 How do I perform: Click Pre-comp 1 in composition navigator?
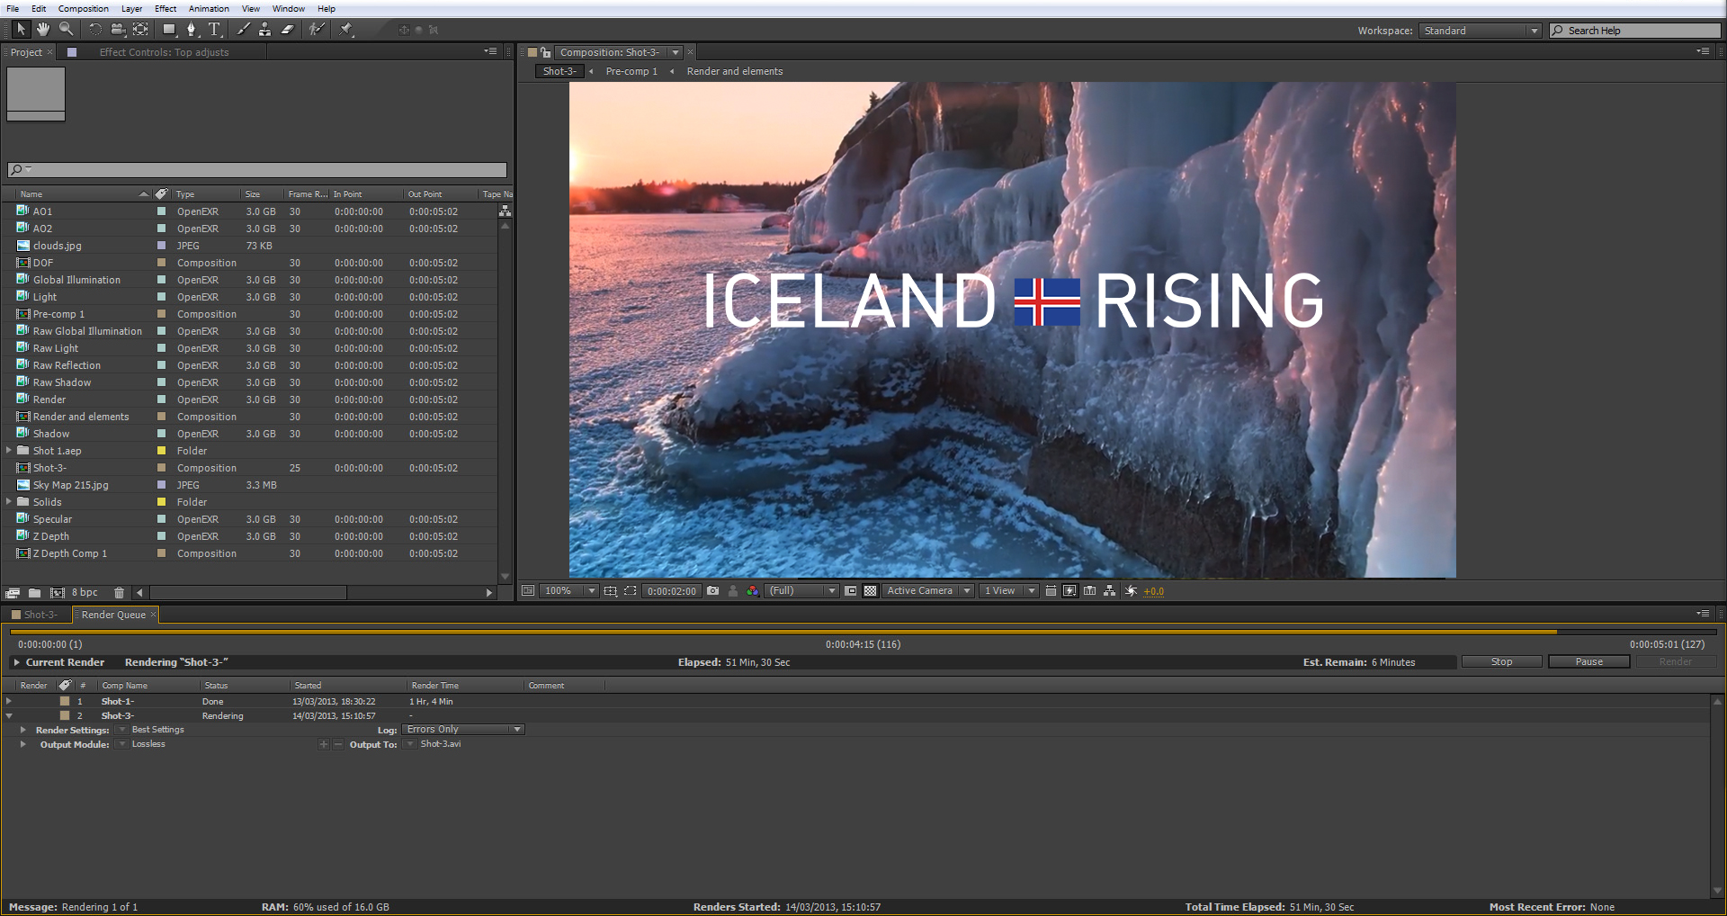(631, 71)
